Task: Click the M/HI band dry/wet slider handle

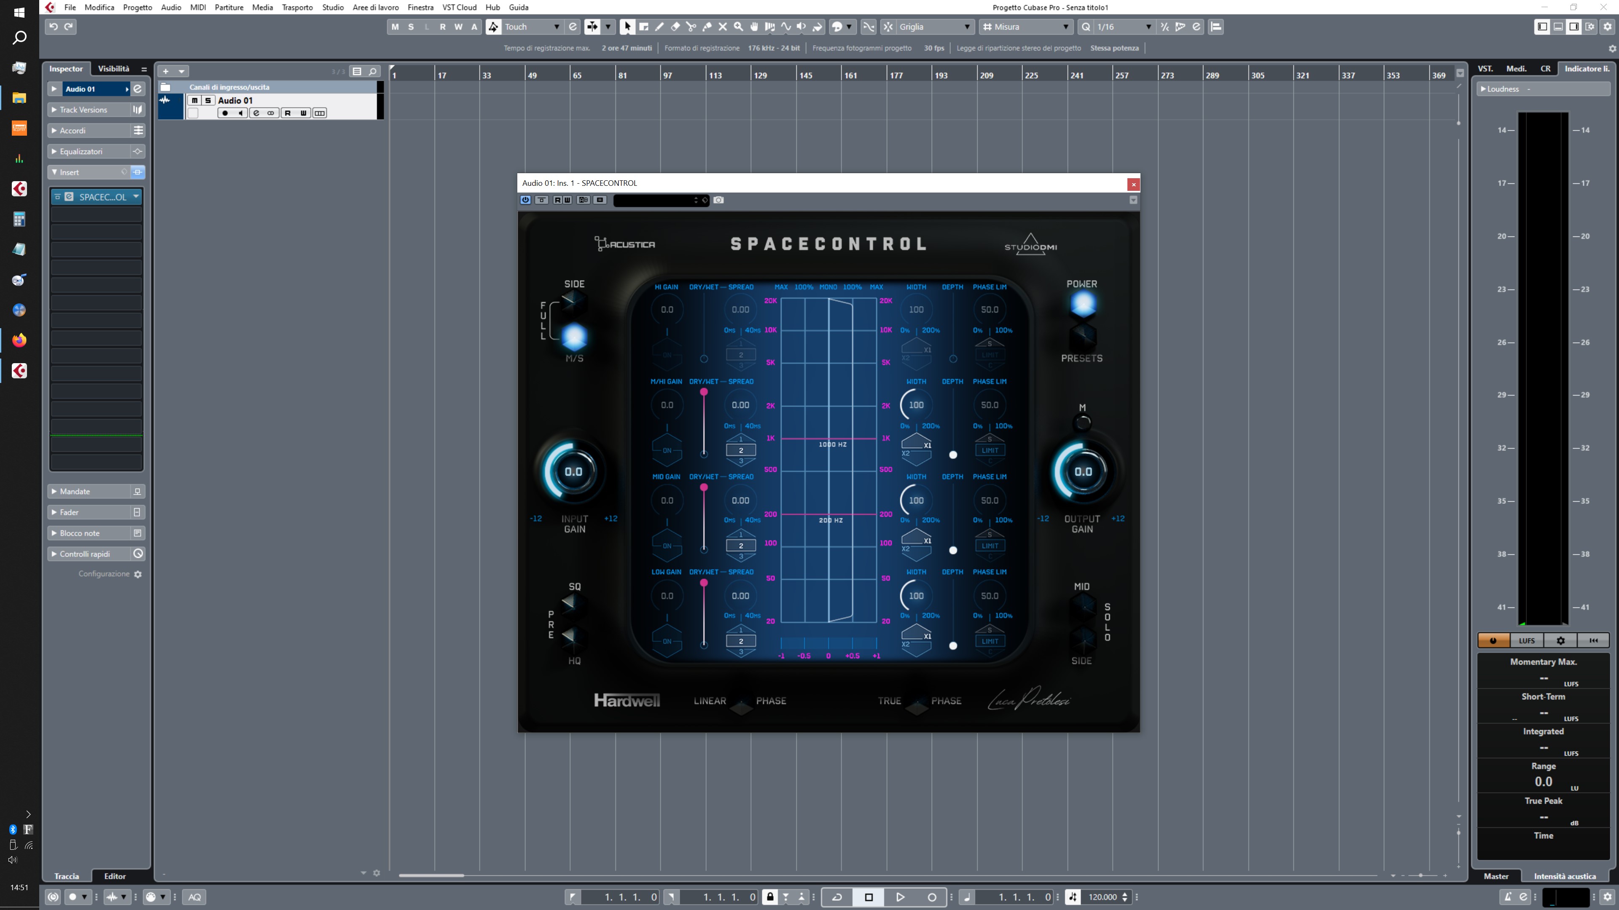Action: [x=704, y=392]
